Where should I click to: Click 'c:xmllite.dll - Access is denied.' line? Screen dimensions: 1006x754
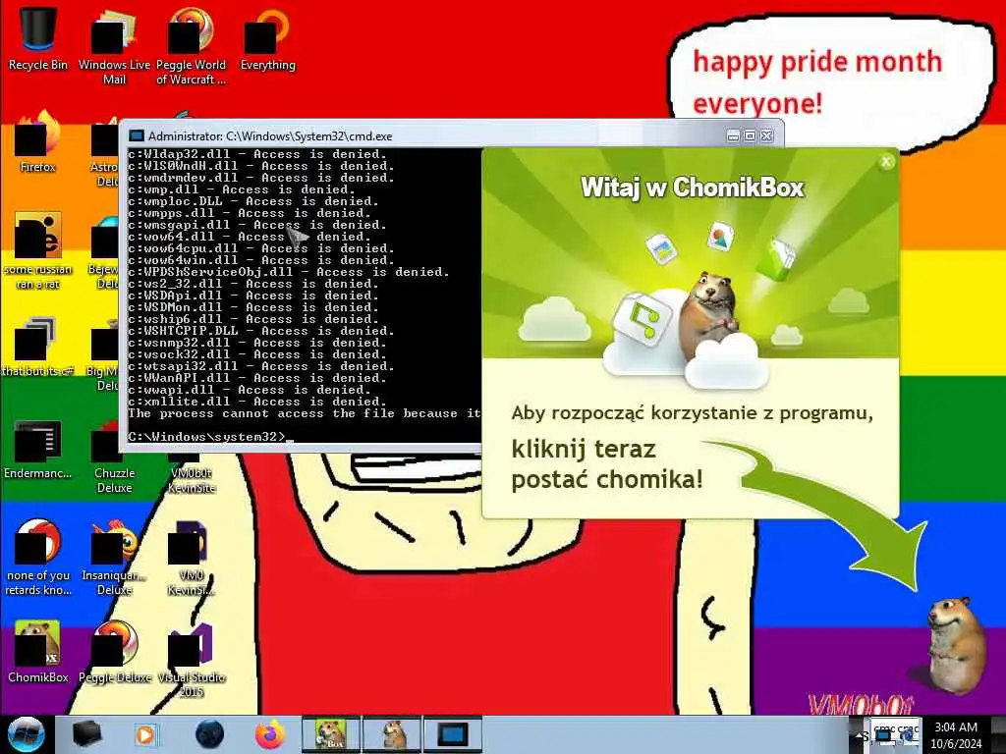257,402
